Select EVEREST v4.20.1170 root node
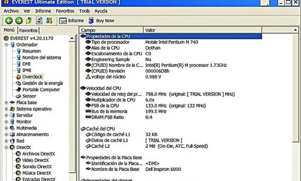The image size is (301, 181). tap(29, 38)
